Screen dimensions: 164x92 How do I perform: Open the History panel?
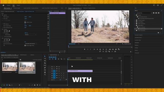point(136,48)
